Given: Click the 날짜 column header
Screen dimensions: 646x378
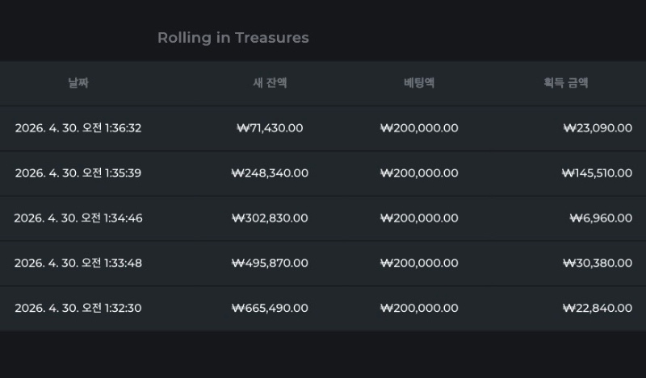Looking at the screenshot, I should pyautogui.click(x=78, y=82).
